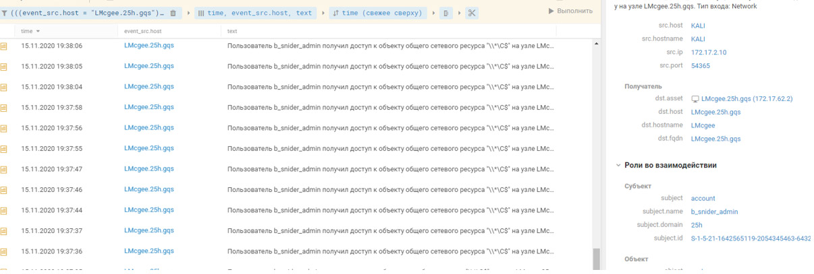Open src.ip link 172.17.2.10

coord(709,53)
